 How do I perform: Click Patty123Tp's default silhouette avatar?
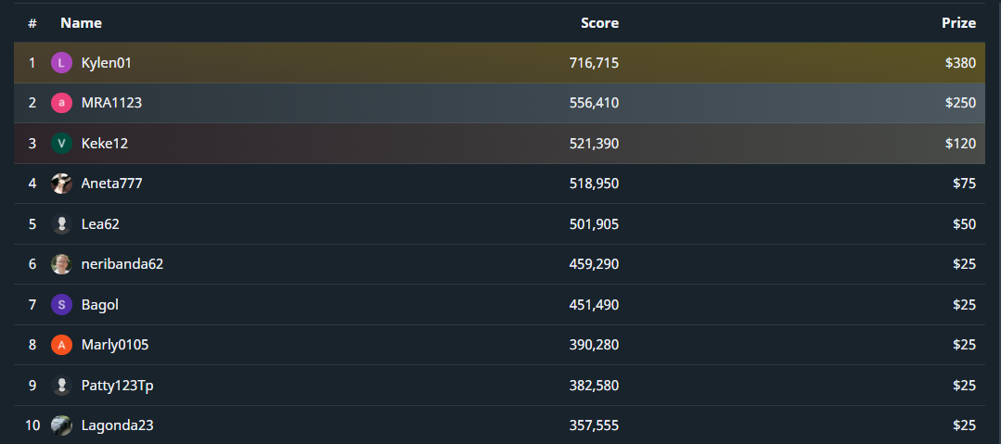pyautogui.click(x=61, y=386)
